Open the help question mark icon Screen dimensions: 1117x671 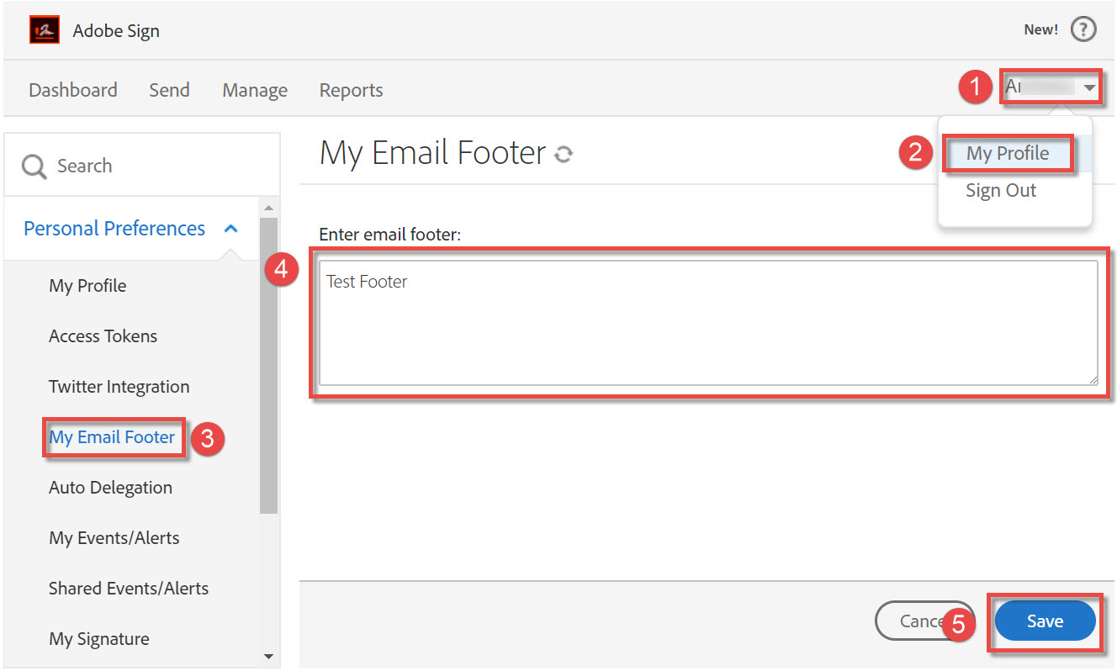[x=1083, y=30]
